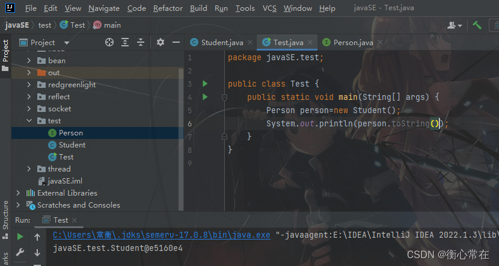Expand the bean folder
The width and height of the screenshot is (499, 266).
[x=29, y=61]
